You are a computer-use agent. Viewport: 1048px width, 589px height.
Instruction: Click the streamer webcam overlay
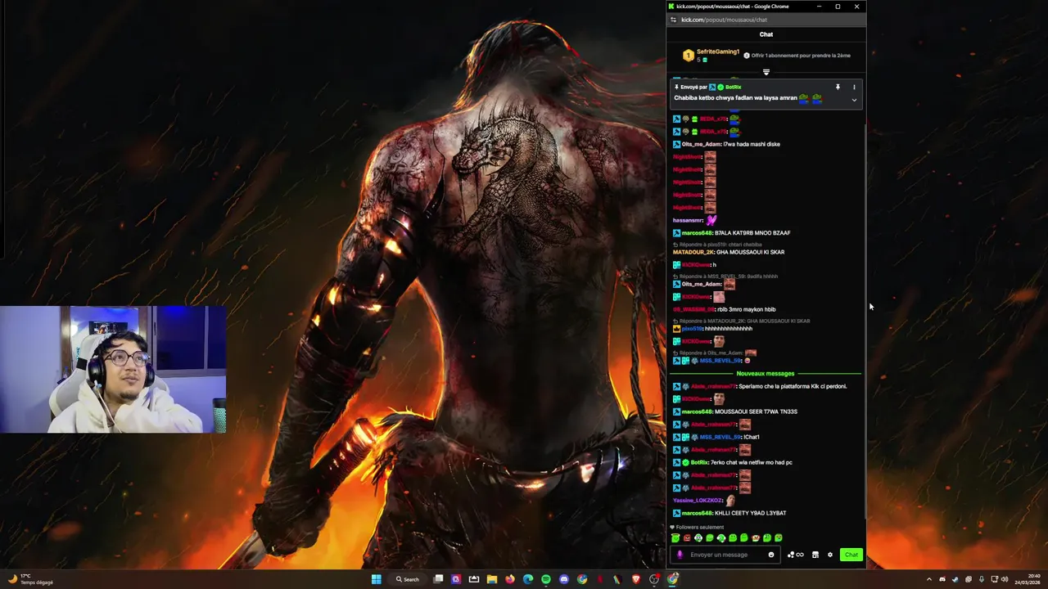(x=113, y=370)
